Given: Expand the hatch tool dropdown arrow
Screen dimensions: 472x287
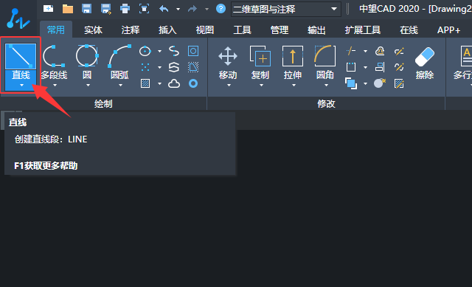Looking at the screenshot, I should click(x=159, y=83).
